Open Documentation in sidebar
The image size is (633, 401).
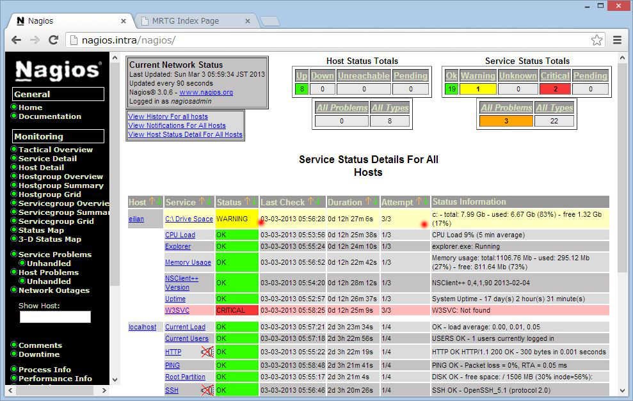coord(50,116)
